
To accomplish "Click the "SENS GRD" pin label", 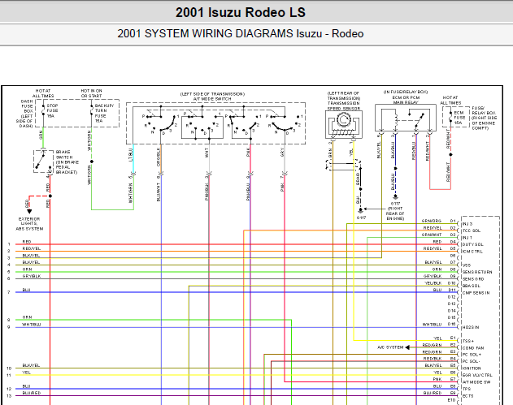I will click(473, 279).
